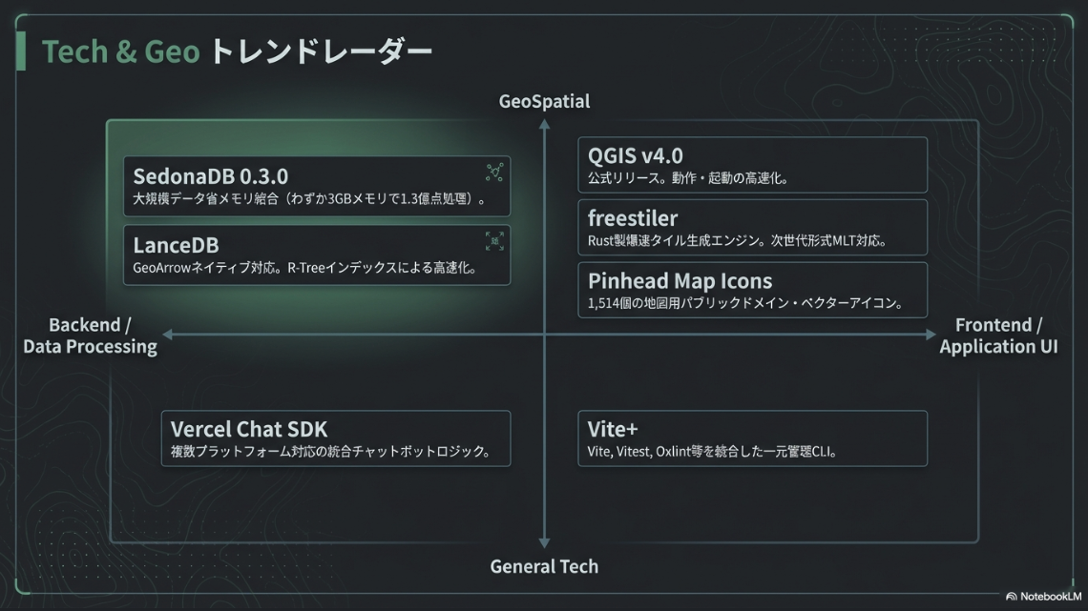1088x611 pixels.
Task: Click the green accent bar beside the slide title
Action: pyautogui.click(x=21, y=51)
